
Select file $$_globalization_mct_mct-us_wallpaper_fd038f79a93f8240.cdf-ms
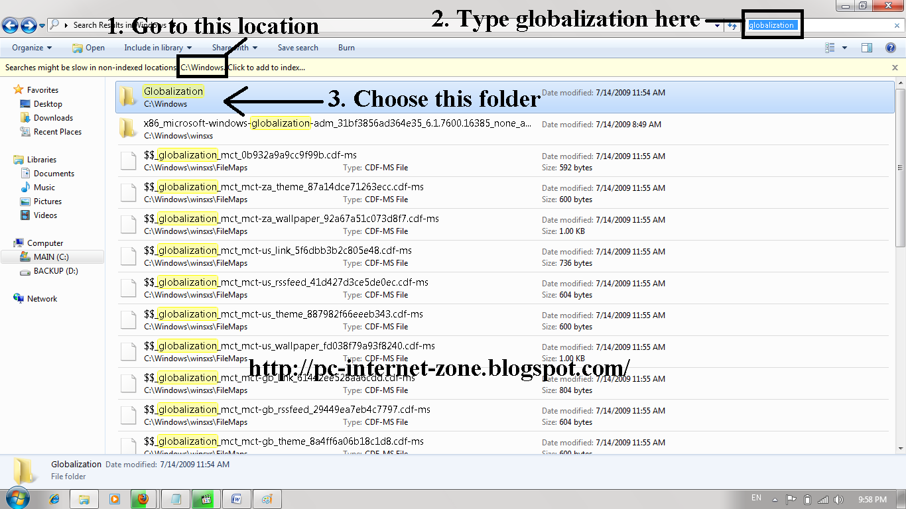[x=505, y=352]
